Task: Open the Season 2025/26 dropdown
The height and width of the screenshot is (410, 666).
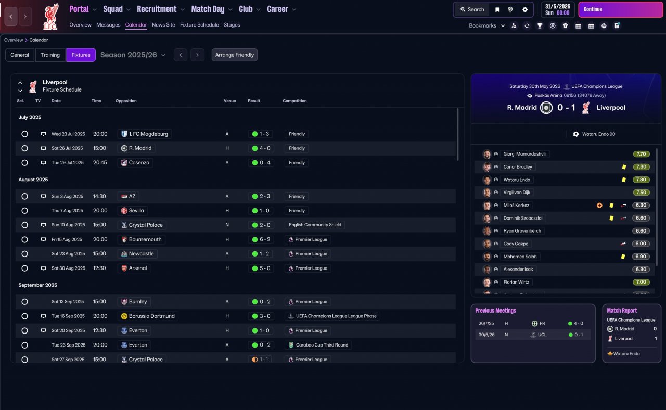Action: [133, 55]
